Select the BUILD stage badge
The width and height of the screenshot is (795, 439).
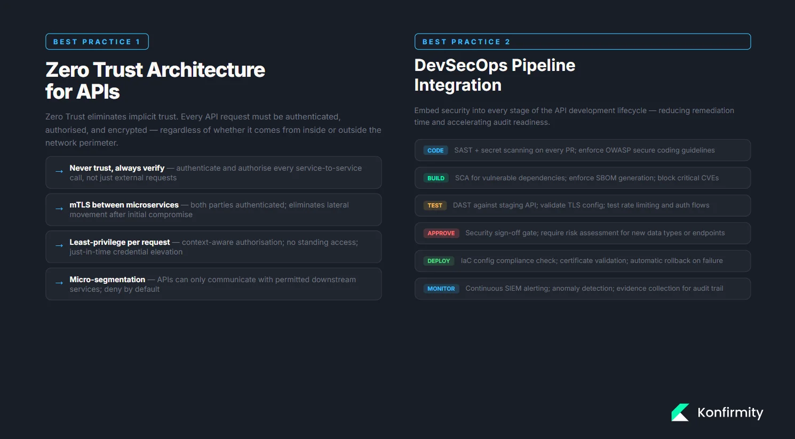[x=435, y=178]
